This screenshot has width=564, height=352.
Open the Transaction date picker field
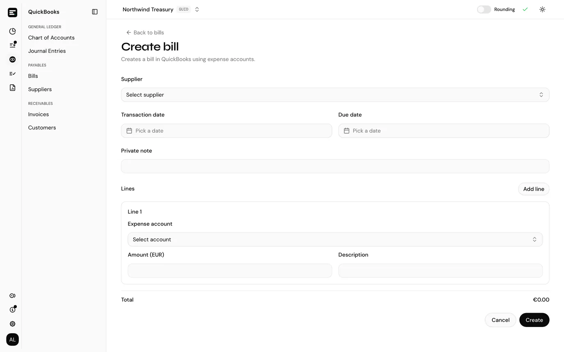pyautogui.click(x=226, y=131)
